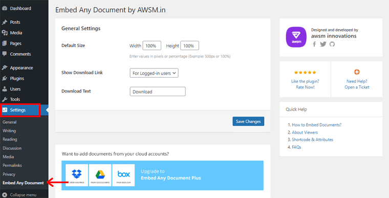Click the Open a Ticket link
The image size is (389, 198).
point(357,87)
